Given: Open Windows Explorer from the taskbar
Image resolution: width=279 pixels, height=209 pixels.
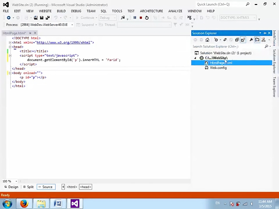Looking at the screenshot, I should tap(41, 203).
